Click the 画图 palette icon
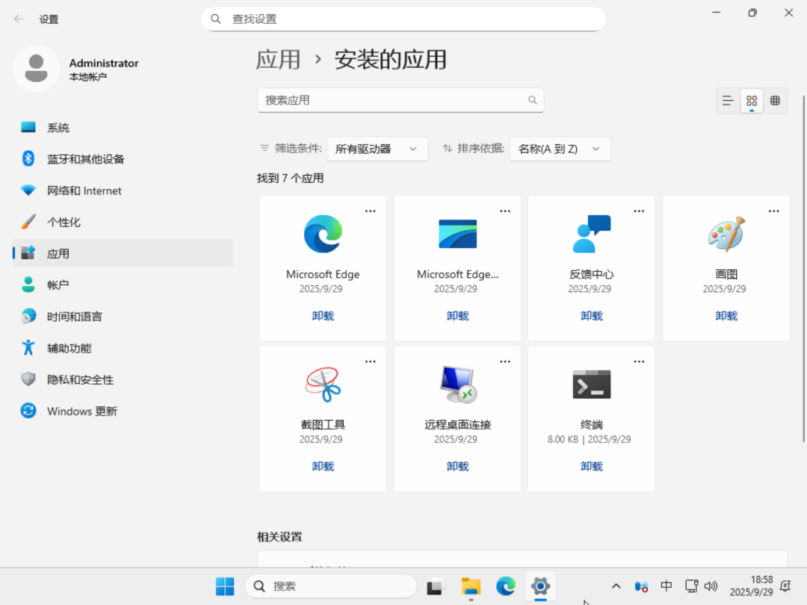 click(726, 234)
